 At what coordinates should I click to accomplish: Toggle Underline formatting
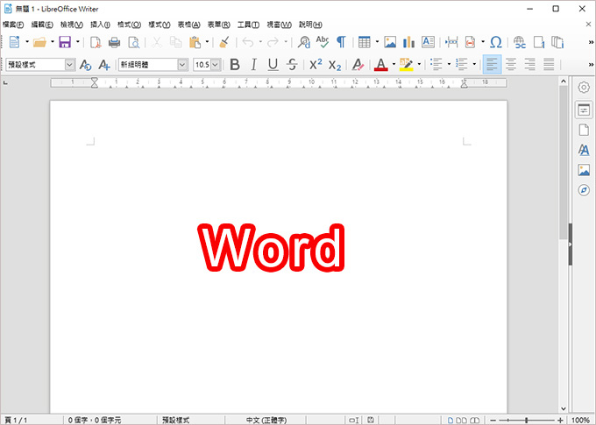273,65
